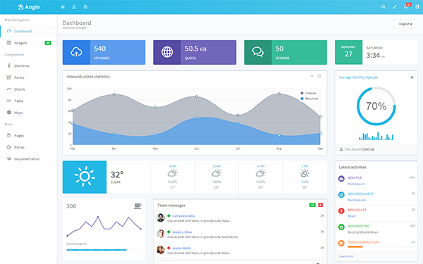
Task: Expand Extras in the sidebar
Action: pos(28,147)
